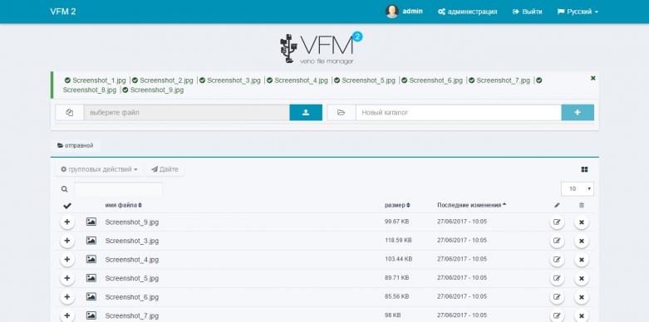Click the file search input box
649x322 pixels.
click(x=118, y=189)
